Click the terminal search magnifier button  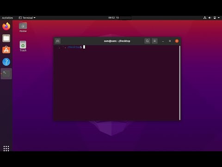(x=148, y=41)
